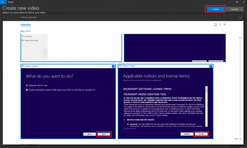Click the Create button

click(216, 9)
